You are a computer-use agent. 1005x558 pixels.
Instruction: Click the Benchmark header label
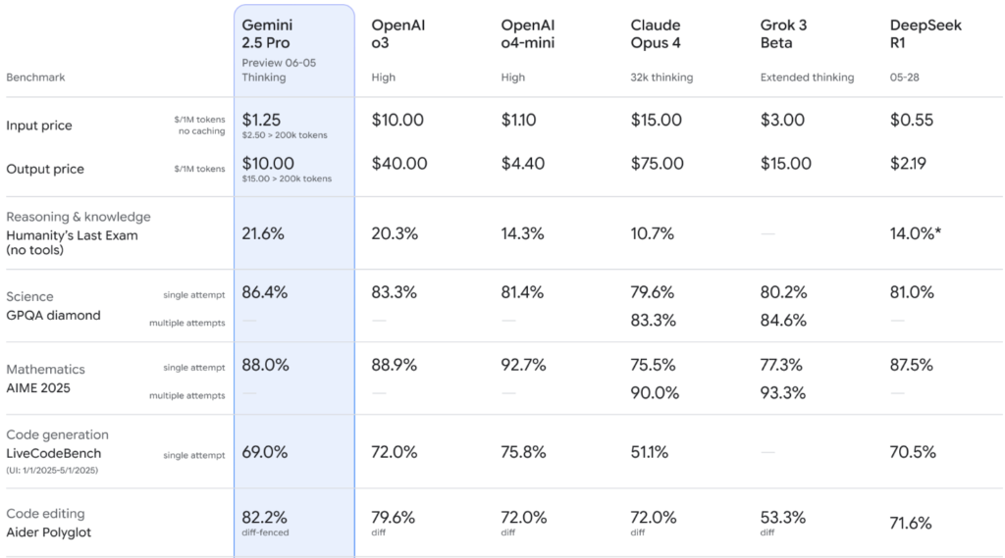coord(35,77)
